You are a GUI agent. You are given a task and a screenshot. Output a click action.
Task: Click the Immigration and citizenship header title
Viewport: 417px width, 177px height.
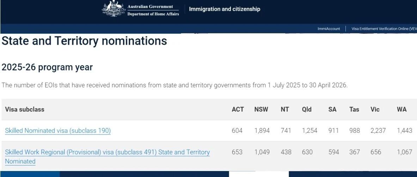(x=225, y=9)
